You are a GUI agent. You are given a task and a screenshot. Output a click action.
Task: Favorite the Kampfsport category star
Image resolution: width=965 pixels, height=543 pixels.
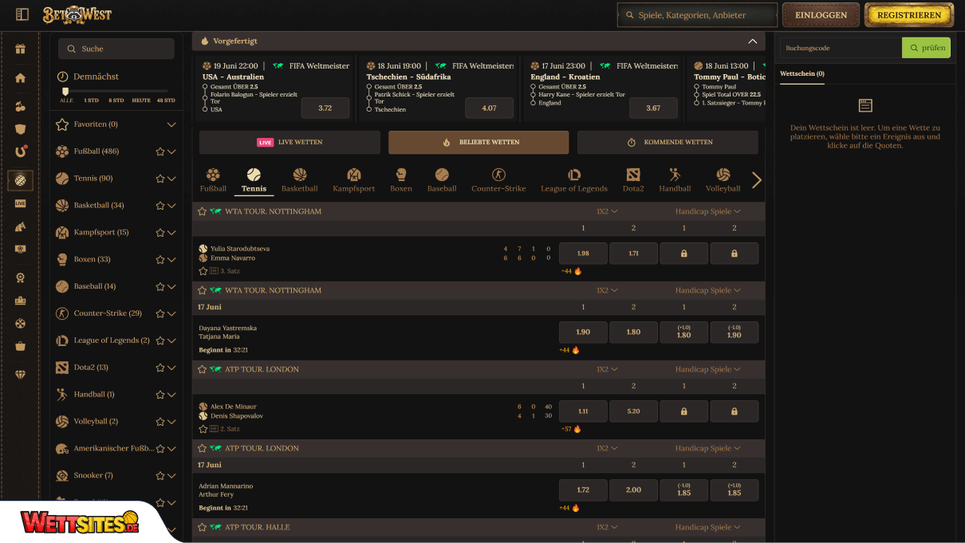[160, 233]
